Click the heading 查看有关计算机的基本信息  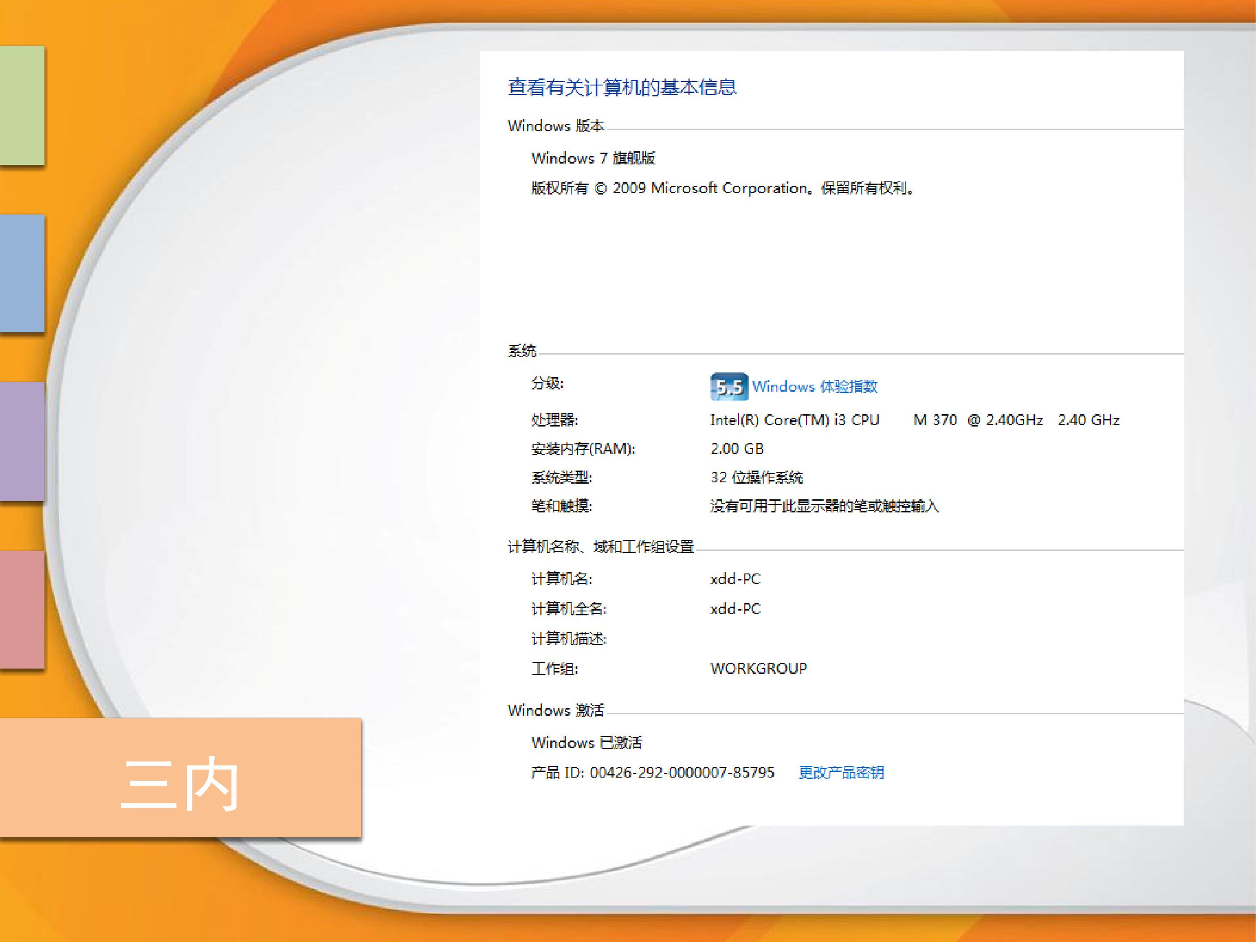pos(622,88)
